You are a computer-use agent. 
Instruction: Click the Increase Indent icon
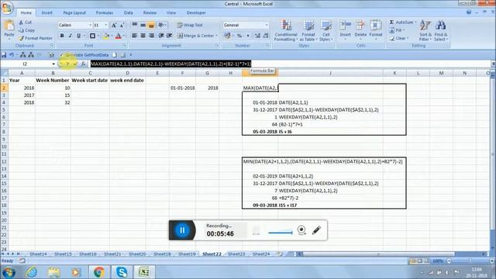[x=169, y=36]
